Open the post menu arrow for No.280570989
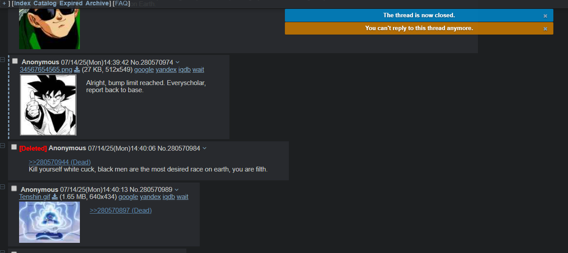568x253 pixels. pos(177,190)
